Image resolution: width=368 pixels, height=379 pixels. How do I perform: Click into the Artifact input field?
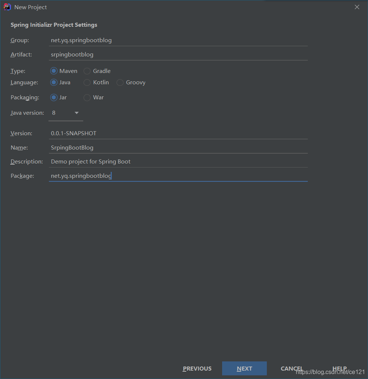[178, 54]
